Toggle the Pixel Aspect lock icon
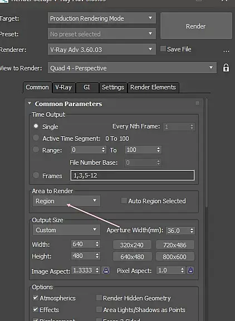 click(190, 270)
